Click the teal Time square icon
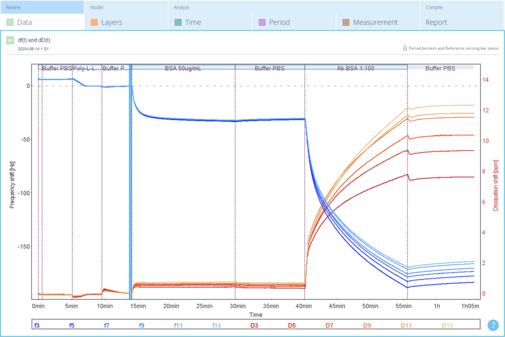Image resolution: width=505 pixels, height=337 pixels. point(178,22)
